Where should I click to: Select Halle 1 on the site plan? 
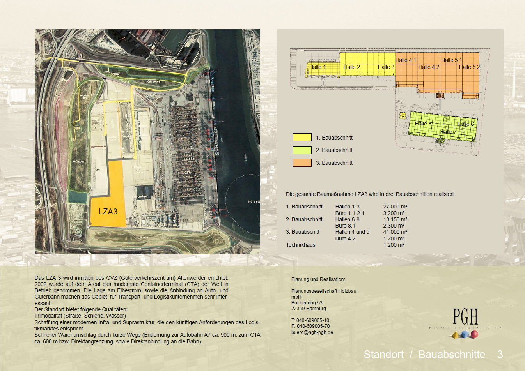click(317, 67)
